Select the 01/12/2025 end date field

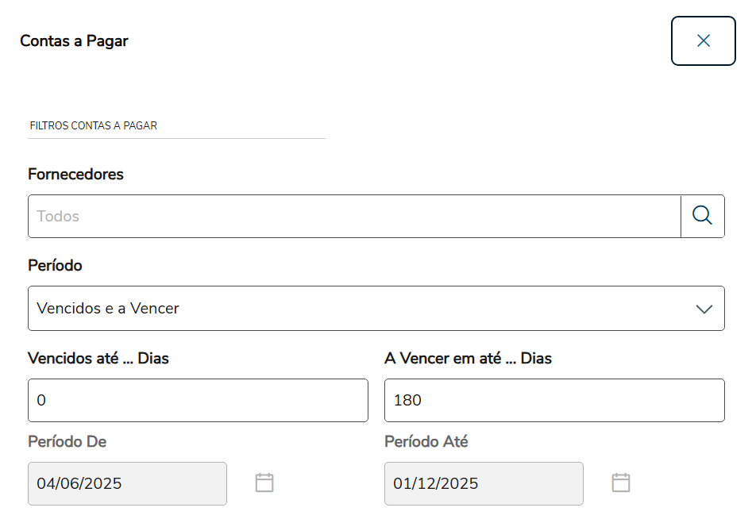point(484,484)
